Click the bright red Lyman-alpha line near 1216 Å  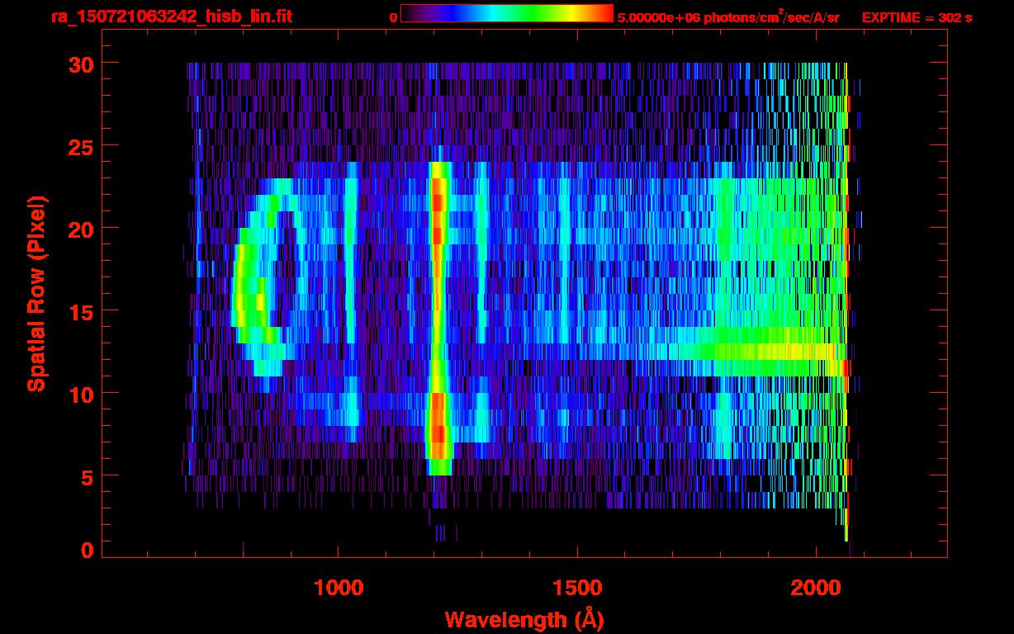coord(438,314)
